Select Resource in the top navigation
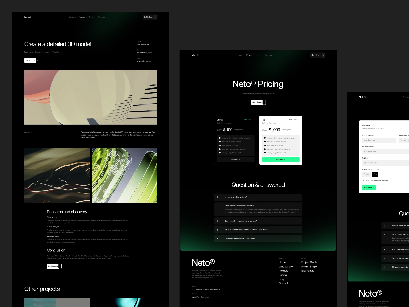Image resolution: width=409 pixels, height=307 pixels. (269, 55)
